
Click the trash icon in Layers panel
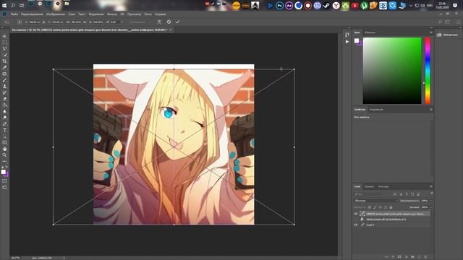pos(425,257)
